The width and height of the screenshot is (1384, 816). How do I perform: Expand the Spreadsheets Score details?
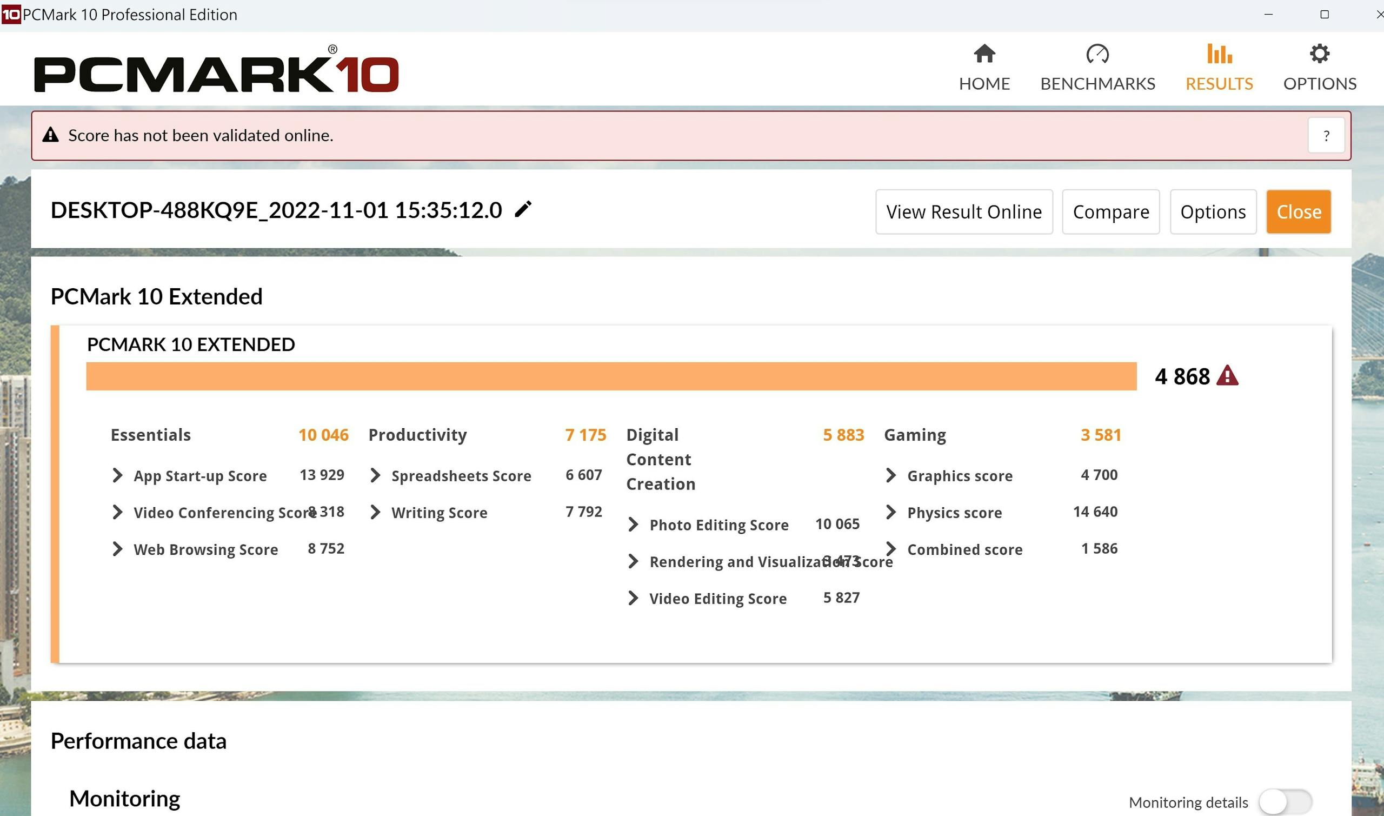[x=375, y=475]
